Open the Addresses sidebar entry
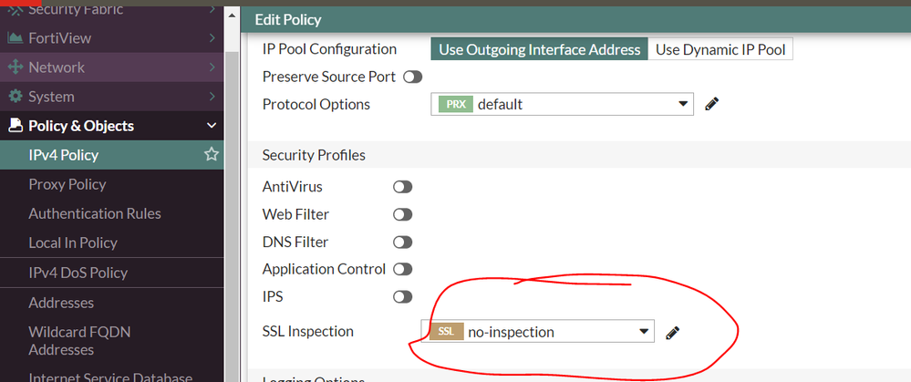This screenshot has width=911, height=382. (x=61, y=303)
